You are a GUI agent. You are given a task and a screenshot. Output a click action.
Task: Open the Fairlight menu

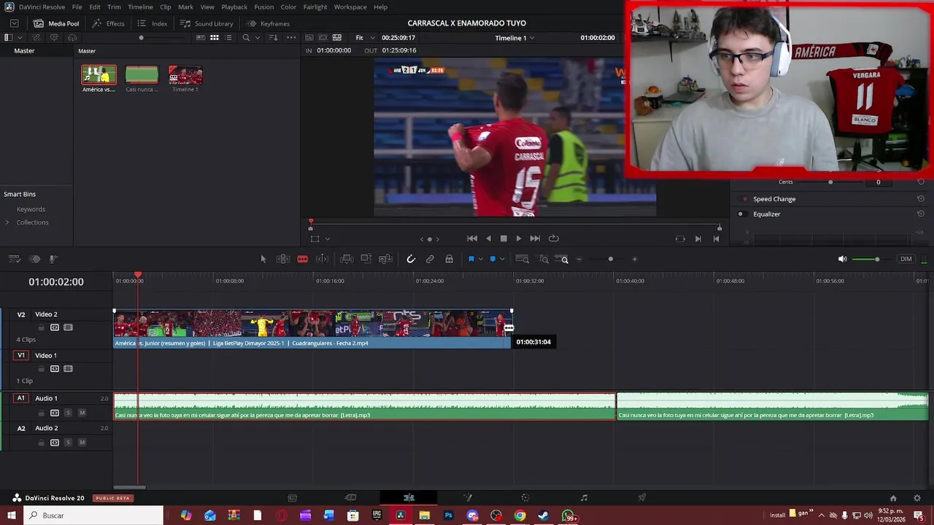click(x=315, y=7)
